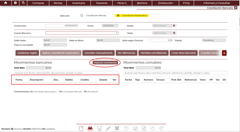The image size is (240, 132).
Task: Click the text T icon in toolbar
Action: tap(126, 128)
